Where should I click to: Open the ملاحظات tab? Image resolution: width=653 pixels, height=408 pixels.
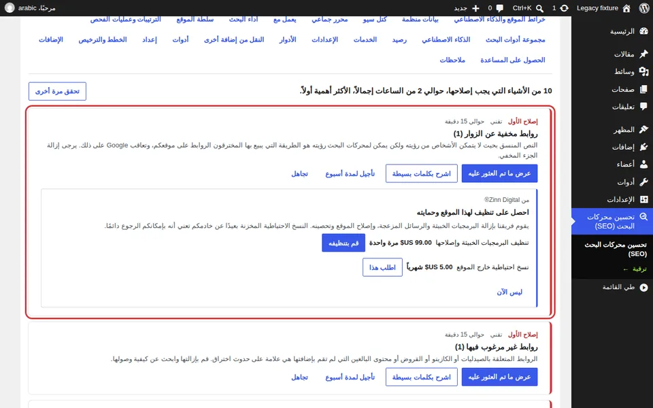point(452,60)
